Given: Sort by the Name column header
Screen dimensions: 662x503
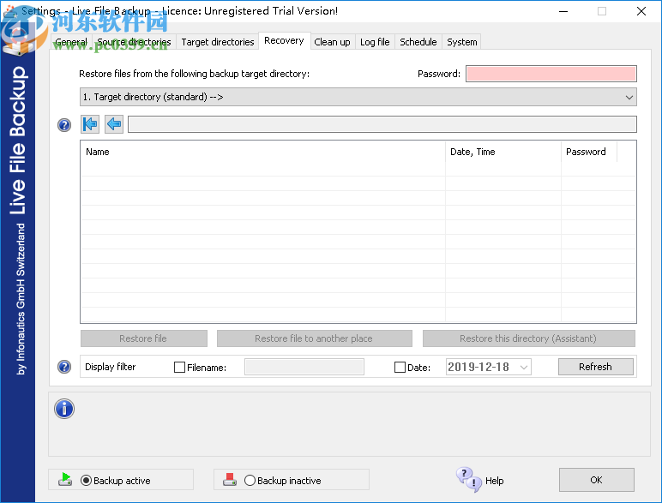Looking at the screenshot, I should point(262,152).
